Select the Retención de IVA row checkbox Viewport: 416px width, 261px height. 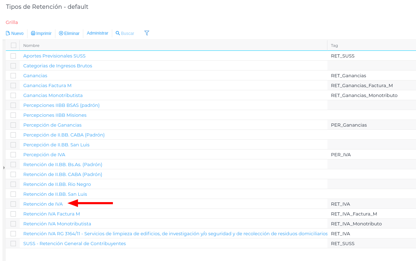click(13, 204)
